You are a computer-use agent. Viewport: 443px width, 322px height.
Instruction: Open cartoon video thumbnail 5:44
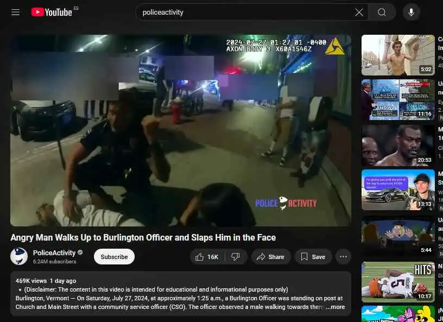398,236
